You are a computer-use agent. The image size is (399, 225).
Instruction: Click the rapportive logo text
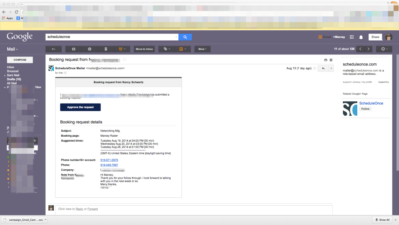383,82
